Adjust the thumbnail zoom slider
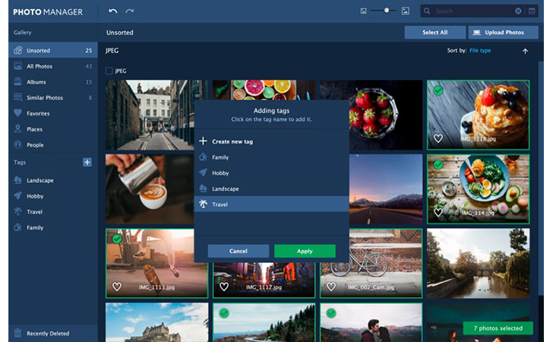The height and width of the screenshot is (342, 553). tap(386, 11)
